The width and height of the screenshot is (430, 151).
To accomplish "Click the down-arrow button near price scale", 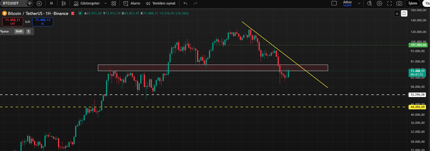I will tap(397, 13).
